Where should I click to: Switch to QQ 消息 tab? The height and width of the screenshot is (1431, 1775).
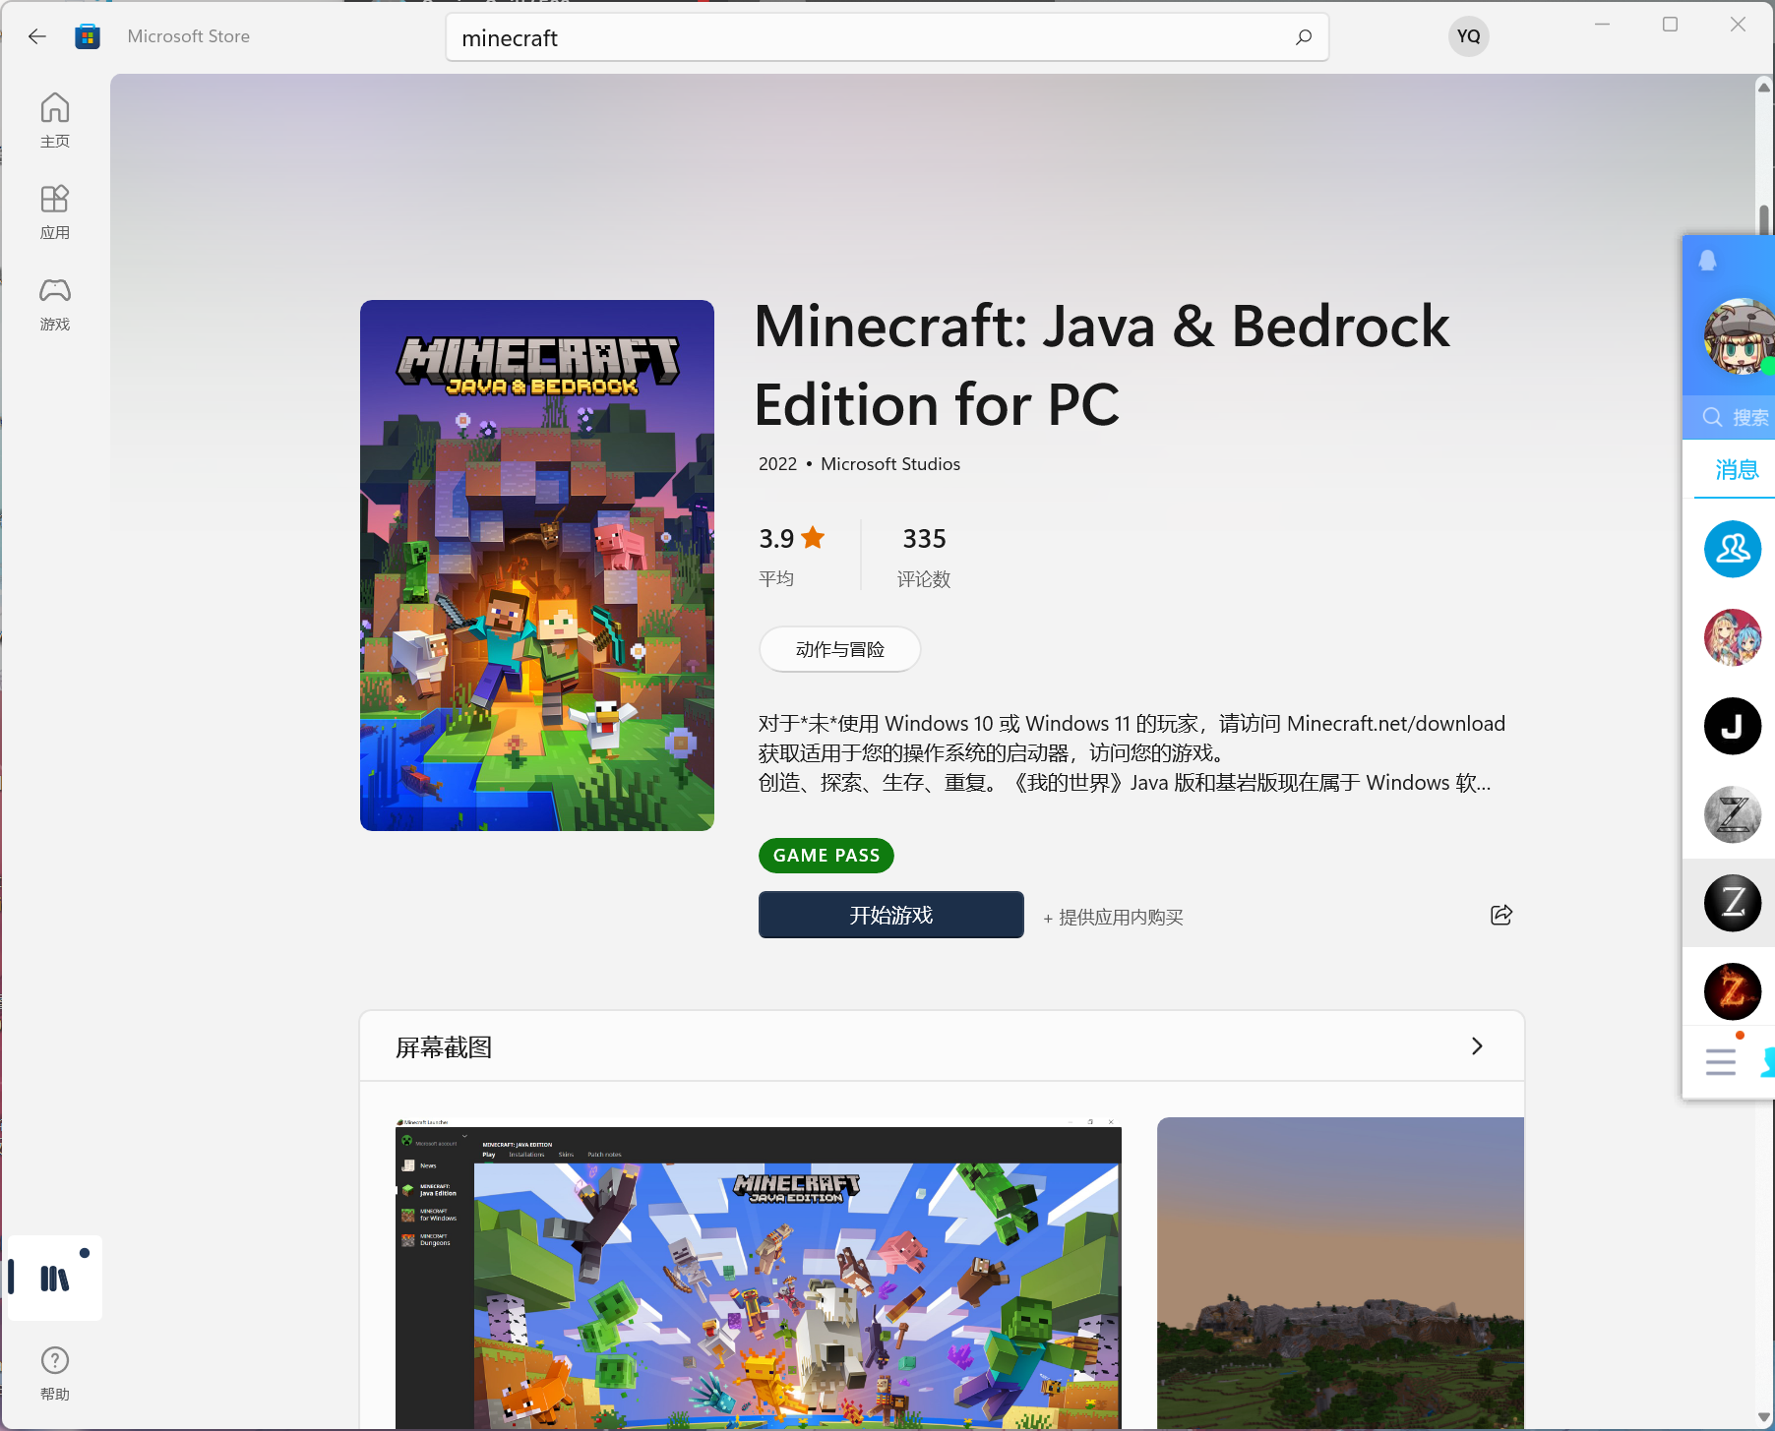pyautogui.click(x=1737, y=470)
